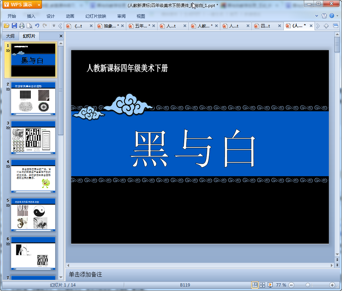The width and height of the screenshot is (342, 291).
Task: Open the skin (shirt) icon
Action: pos(324,16)
